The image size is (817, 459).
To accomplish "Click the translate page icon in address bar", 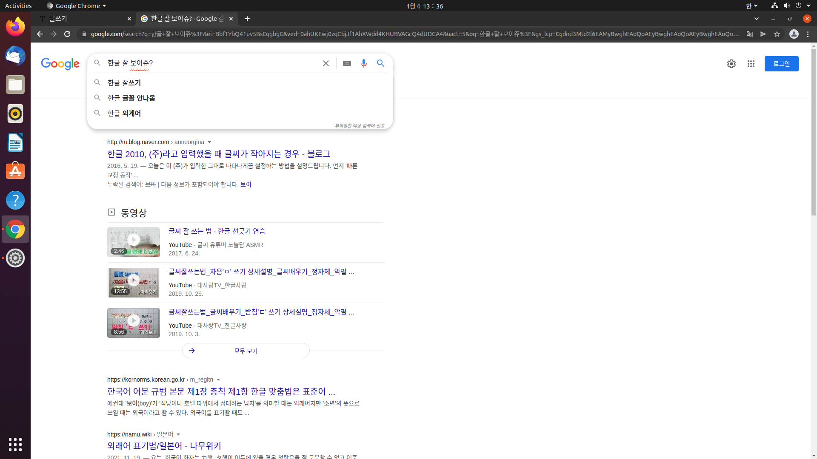I will pos(750,34).
